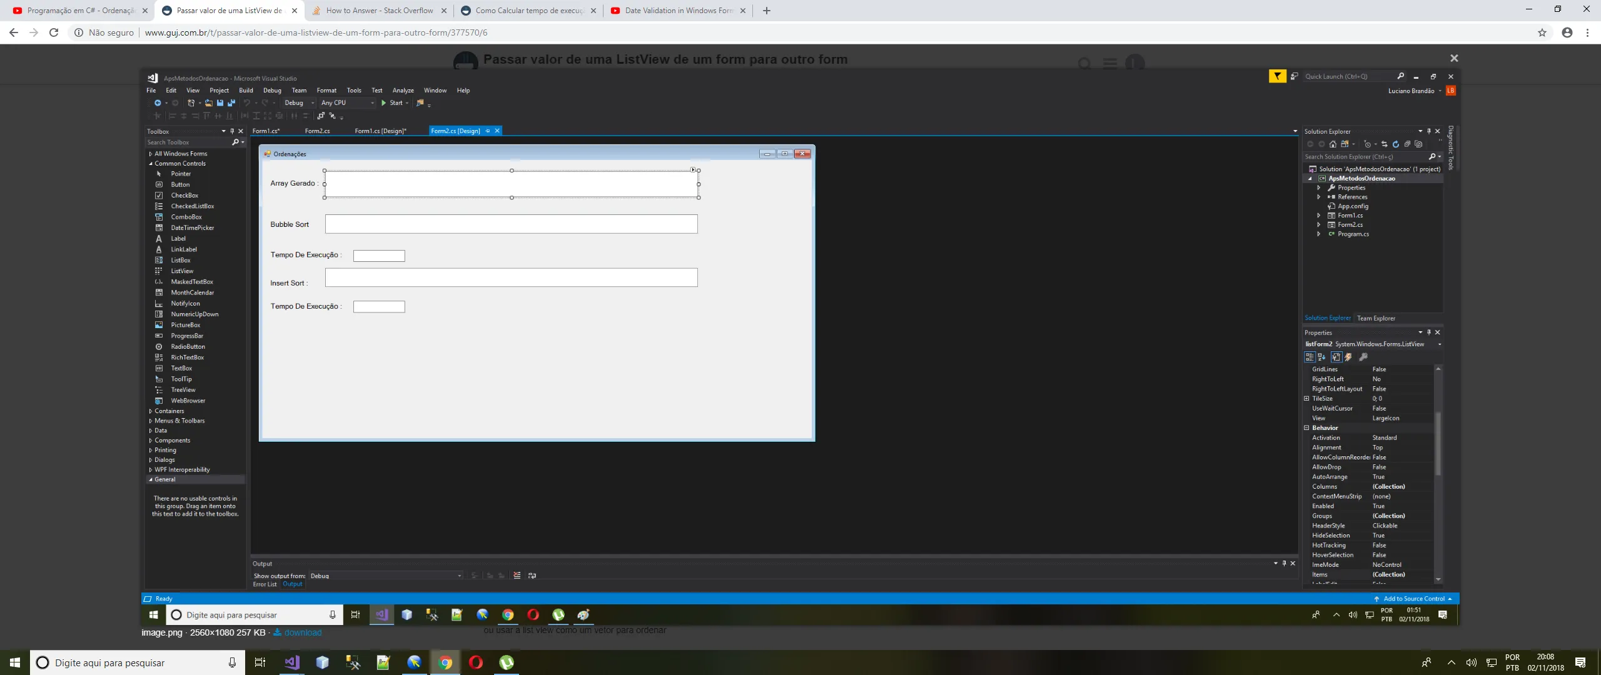The height and width of the screenshot is (675, 1601).
Task: Show Events with the lightning bolt icon
Action: point(1348,357)
